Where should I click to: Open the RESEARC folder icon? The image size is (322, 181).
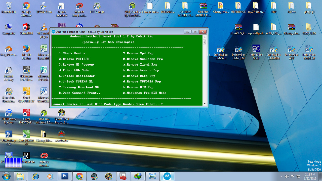pyautogui.click(x=168, y=8)
